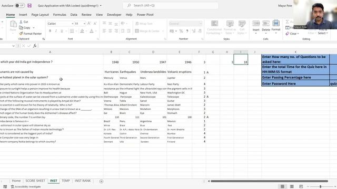Click Accessibility: Investigate in status bar

pyautogui.click(x=26, y=187)
